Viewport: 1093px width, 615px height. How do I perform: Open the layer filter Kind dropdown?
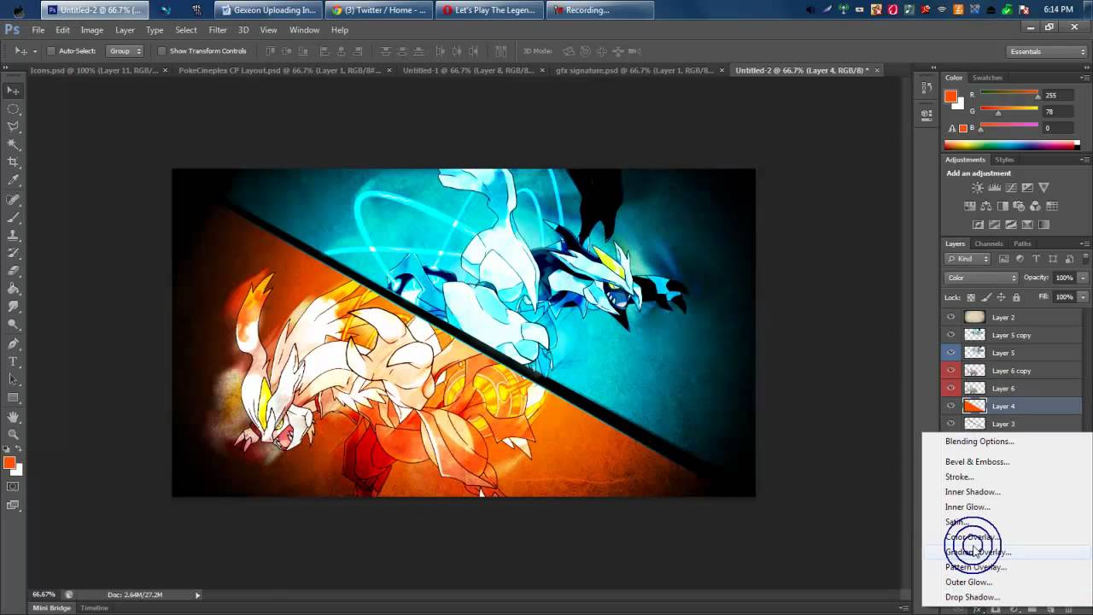click(x=967, y=259)
